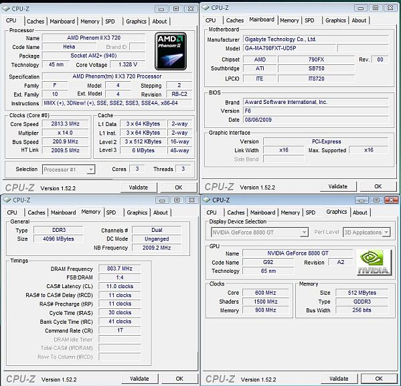Open Caches tab in the CPU window
Screen dimensions: 401x386
pyautogui.click(x=35, y=21)
